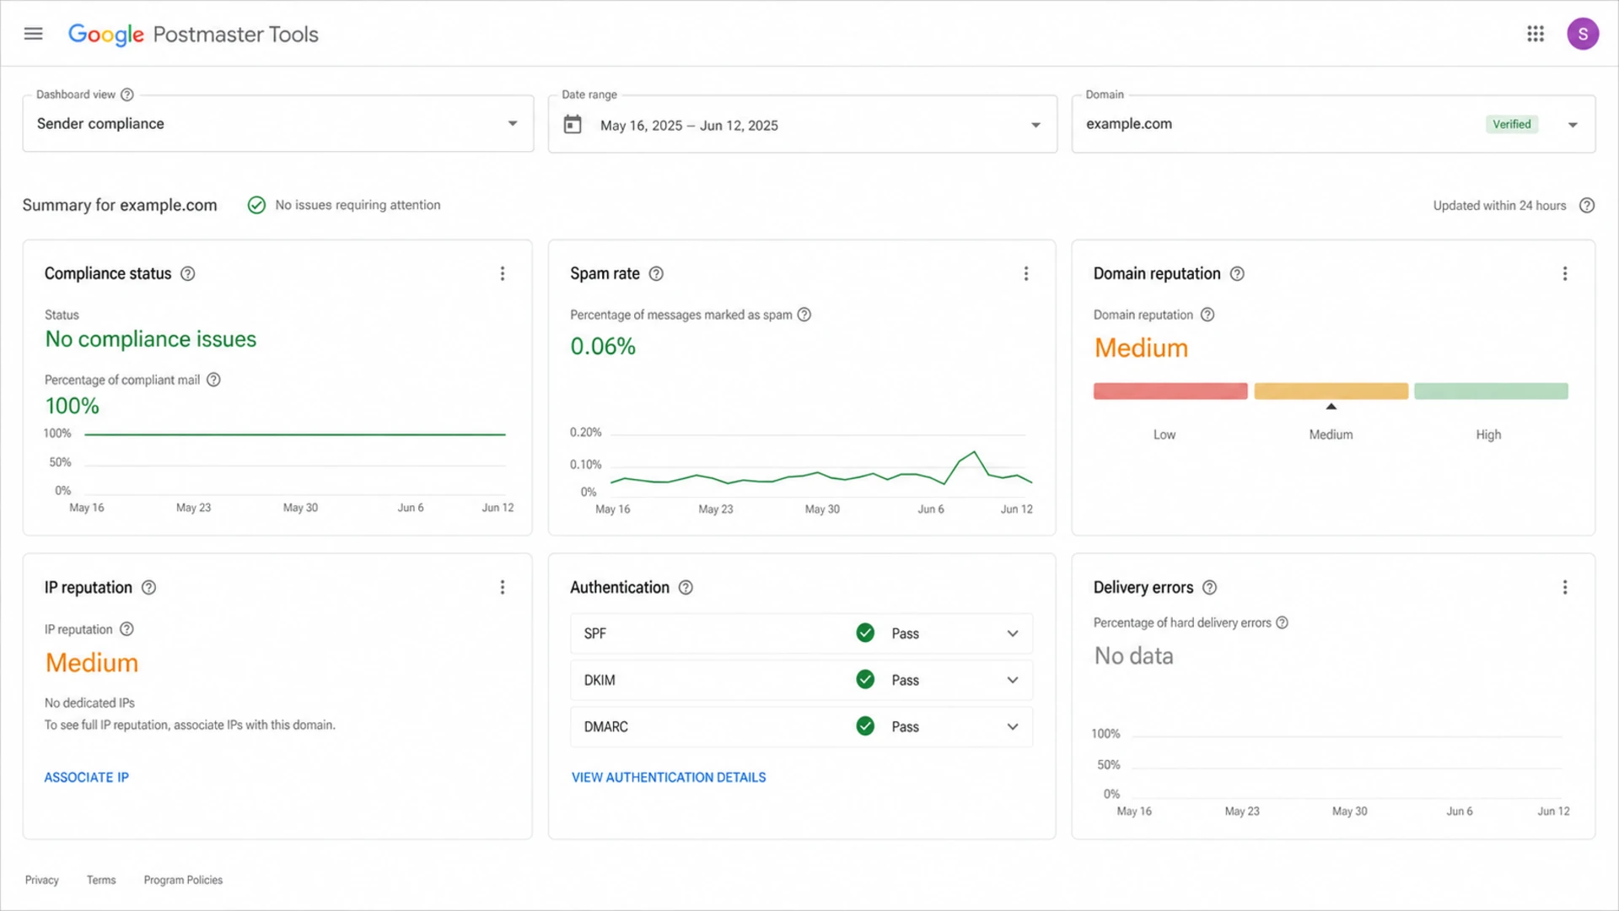This screenshot has height=911, width=1619.
Task: Click the green High reputation bar
Action: [1491, 391]
